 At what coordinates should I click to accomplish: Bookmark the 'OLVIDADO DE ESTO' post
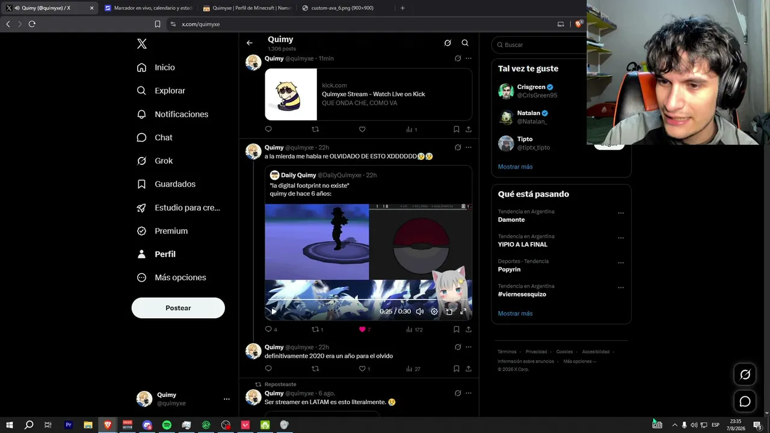(457, 330)
